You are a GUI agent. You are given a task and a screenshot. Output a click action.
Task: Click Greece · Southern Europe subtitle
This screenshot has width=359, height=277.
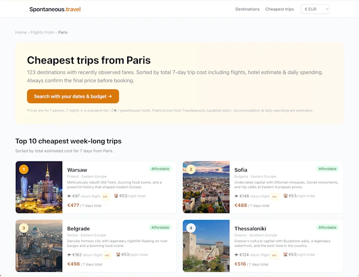tap(256, 235)
